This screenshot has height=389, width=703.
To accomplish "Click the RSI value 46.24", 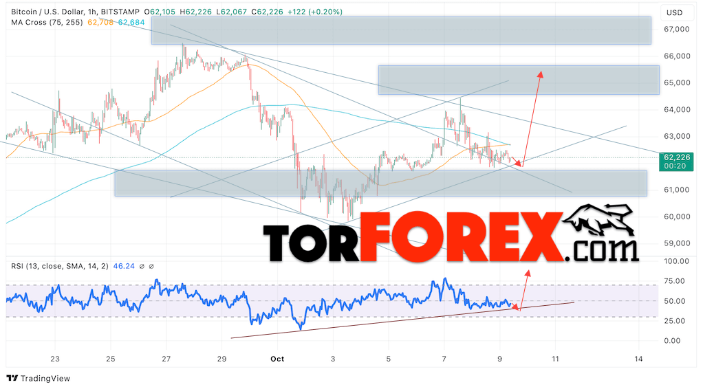I will (124, 266).
